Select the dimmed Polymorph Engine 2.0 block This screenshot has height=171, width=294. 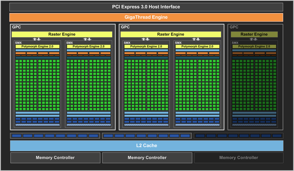click(254, 46)
